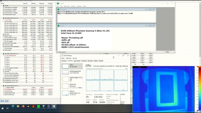Open File Explorer taskbar icon

[18, 106]
